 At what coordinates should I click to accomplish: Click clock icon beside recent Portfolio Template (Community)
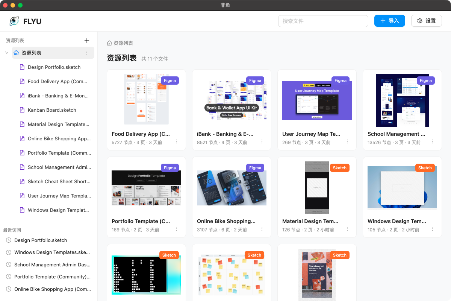[x=9, y=277]
